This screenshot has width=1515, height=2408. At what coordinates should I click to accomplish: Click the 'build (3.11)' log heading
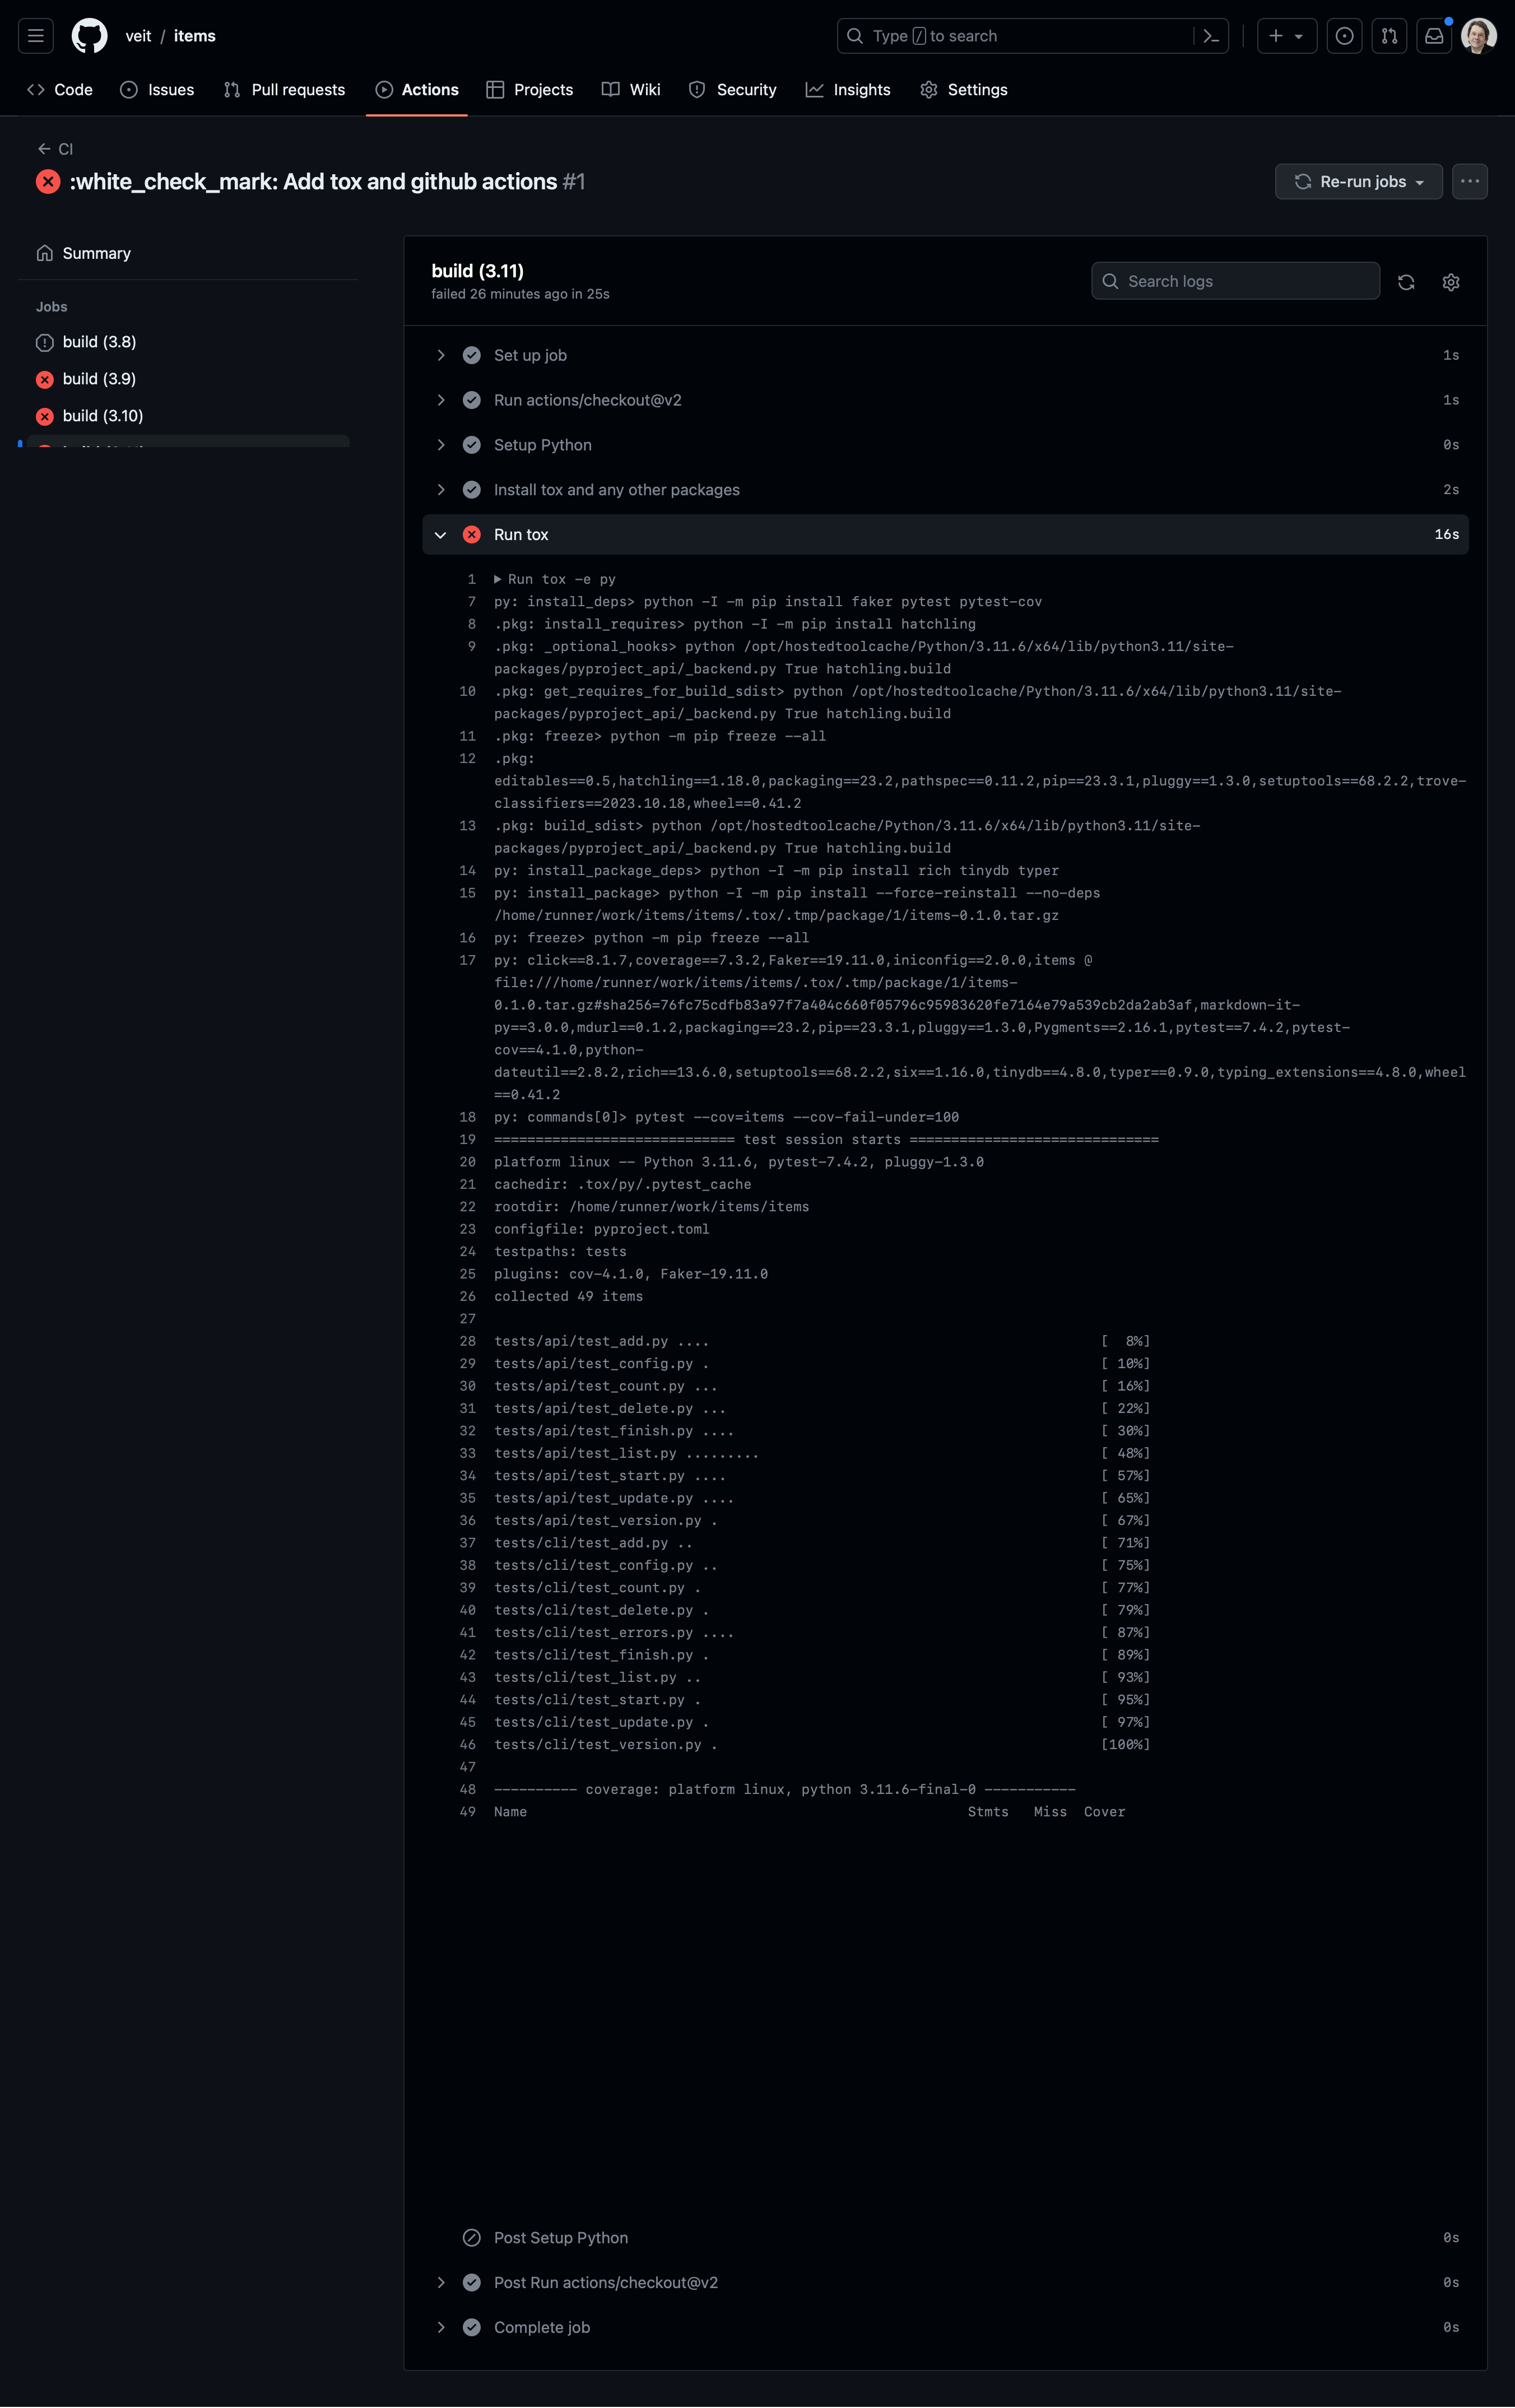pos(477,271)
